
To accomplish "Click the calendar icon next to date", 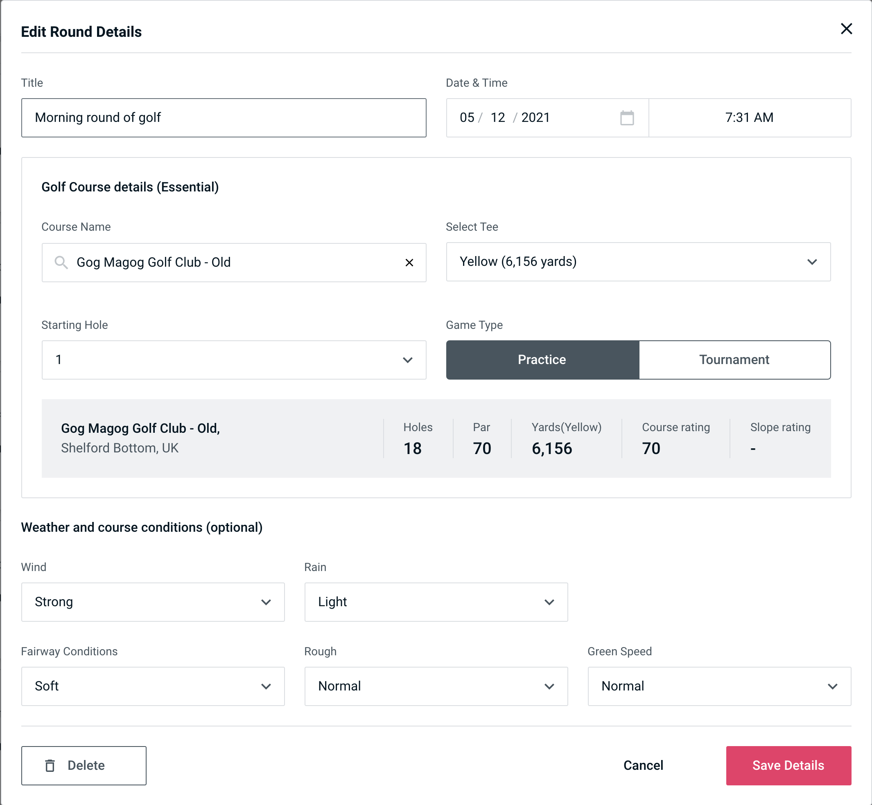I will (627, 118).
